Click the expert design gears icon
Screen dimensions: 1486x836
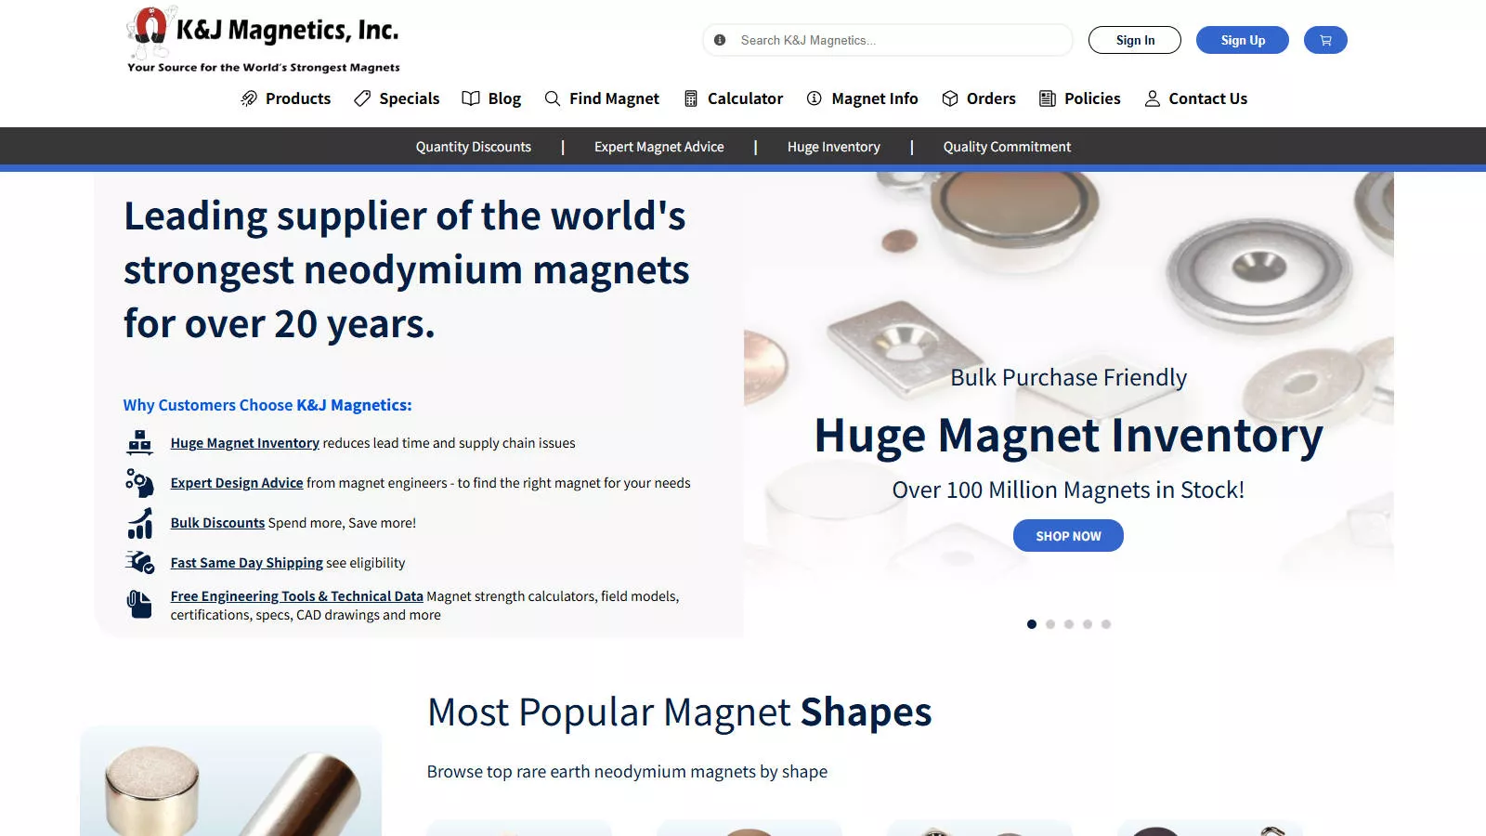point(139,482)
